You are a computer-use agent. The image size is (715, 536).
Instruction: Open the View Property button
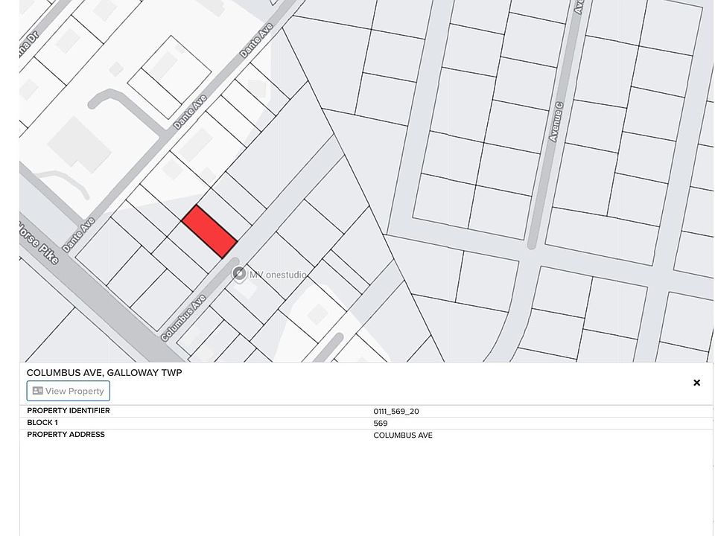click(68, 391)
